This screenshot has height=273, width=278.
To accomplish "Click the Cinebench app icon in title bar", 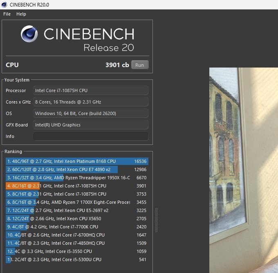I will pyautogui.click(x=4, y=5).
